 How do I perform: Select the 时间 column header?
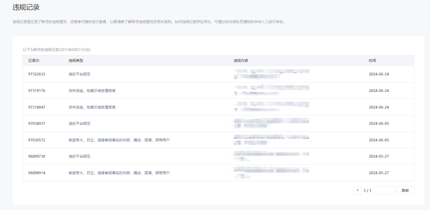coord(372,61)
